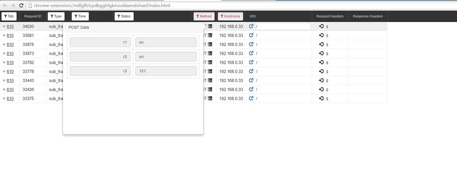Select the r1 parameter name field
This screenshot has height=169, width=457.
tap(100, 42)
